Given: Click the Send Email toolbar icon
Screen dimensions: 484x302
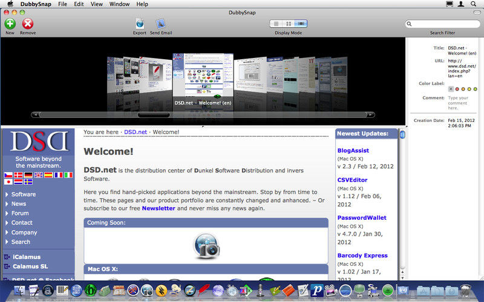Looking at the screenshot, I should click(161, 24).
